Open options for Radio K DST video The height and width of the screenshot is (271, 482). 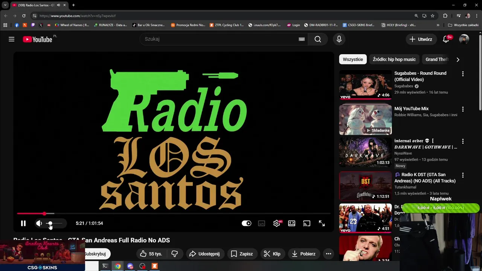[463, 175]
